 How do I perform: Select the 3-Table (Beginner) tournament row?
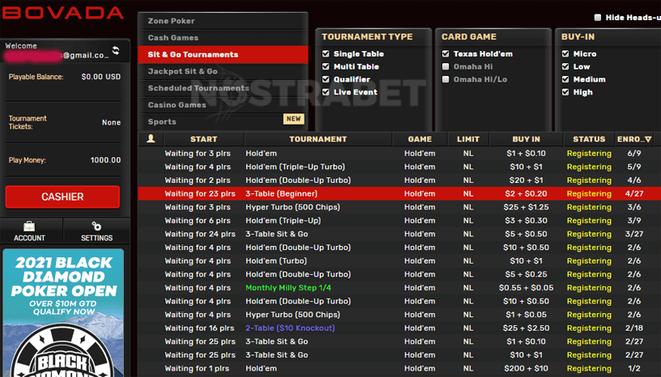pos(399,194)
